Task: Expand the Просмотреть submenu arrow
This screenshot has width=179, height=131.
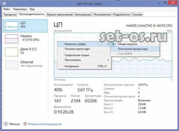Action: (108, 60)
